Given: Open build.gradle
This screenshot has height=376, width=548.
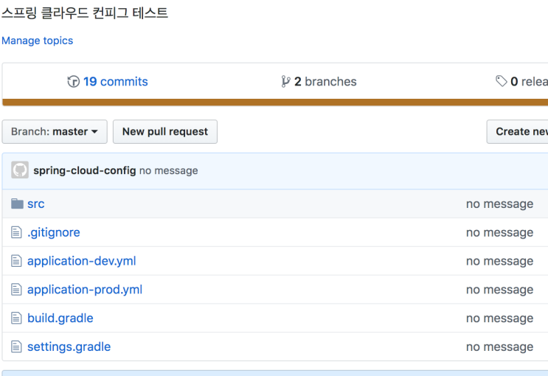Looking at the screenshot, I should (x=60, y=318).
